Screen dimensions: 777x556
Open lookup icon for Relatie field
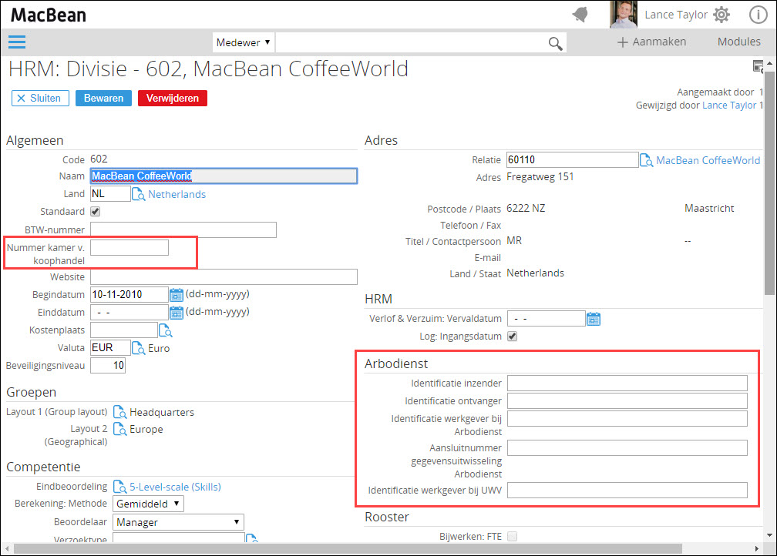(646, 160)
